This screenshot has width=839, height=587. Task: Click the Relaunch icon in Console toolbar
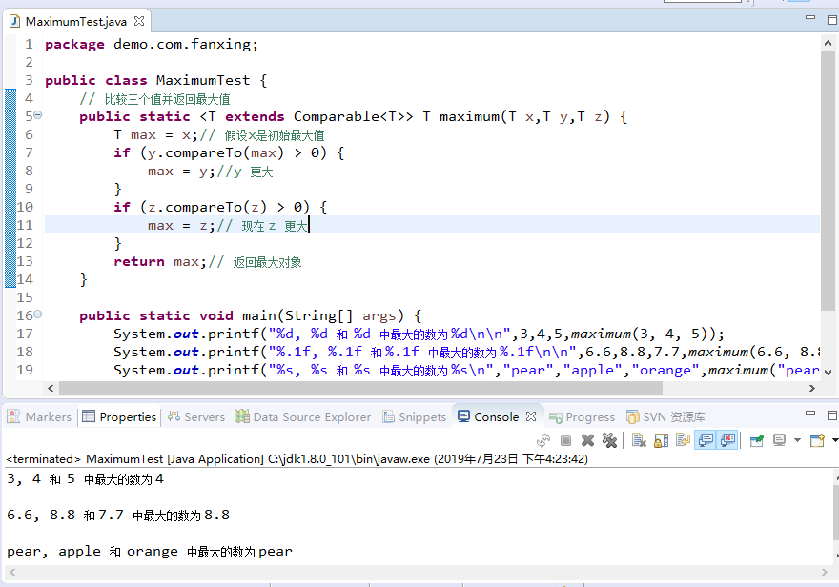coord(542,440)
